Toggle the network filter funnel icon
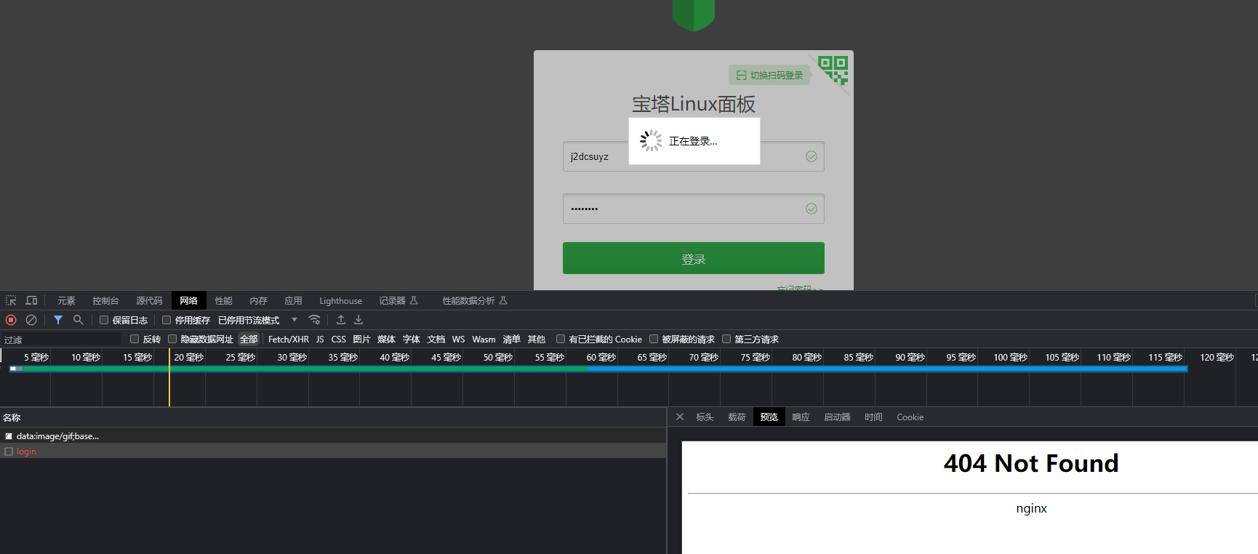The width and height of the screenshot is (1258, 554). (58, 320)
